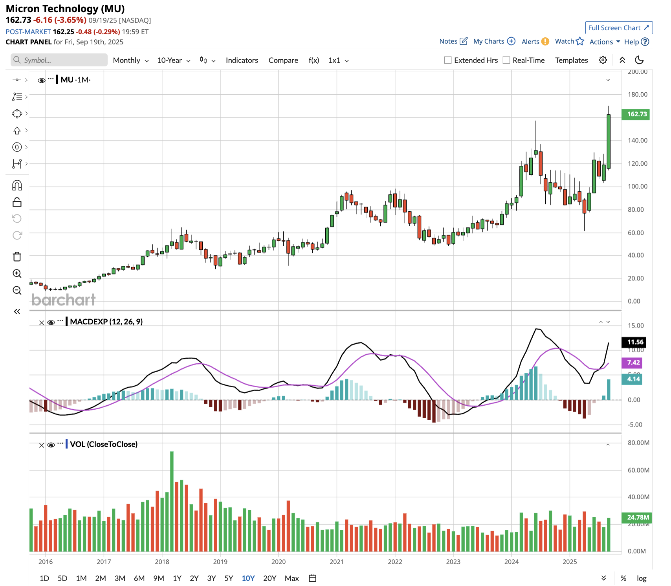
Task: Open the Templates menu
Action: [571, 60]
